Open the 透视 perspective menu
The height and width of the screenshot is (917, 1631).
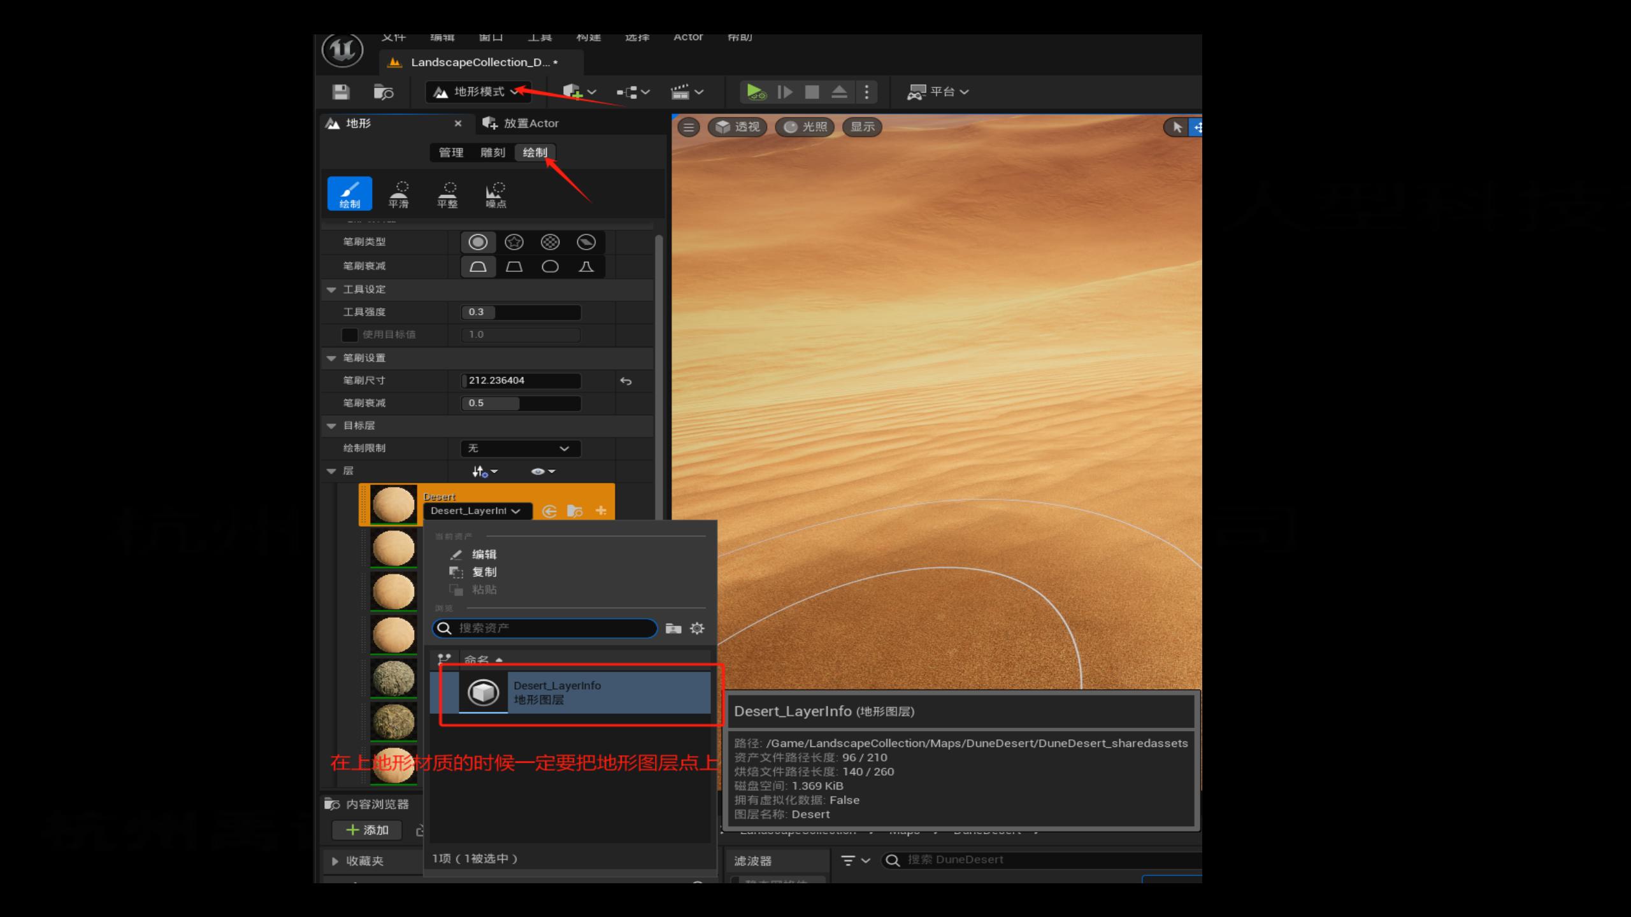coord(737,127)
